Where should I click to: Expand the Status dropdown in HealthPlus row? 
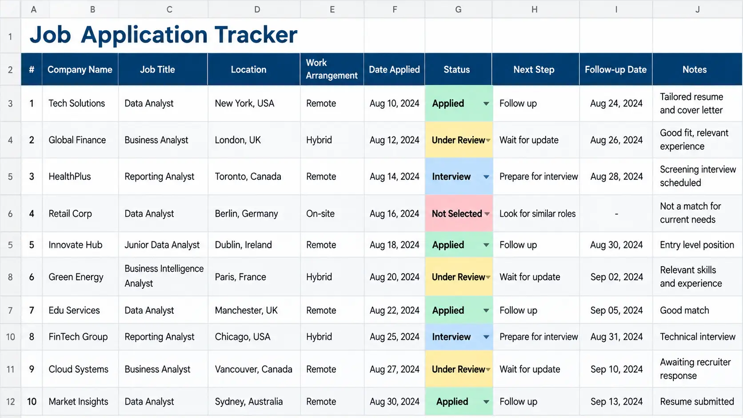(x=486, y=177)
